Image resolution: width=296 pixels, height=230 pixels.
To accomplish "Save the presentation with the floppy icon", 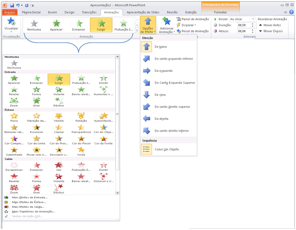I will coord(12,5).
